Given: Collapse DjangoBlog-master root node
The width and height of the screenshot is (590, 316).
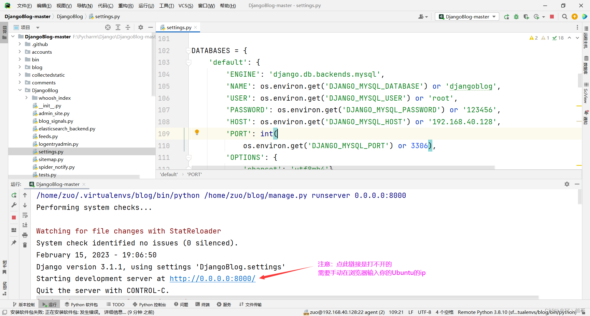Looking at the screenshot, I should tap(13, 36).
